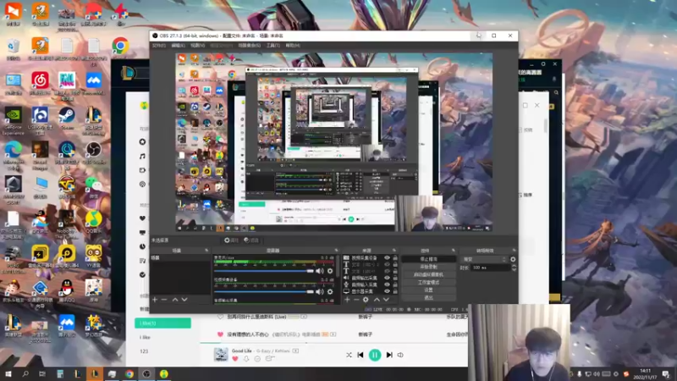
Task: Open settings gear of second mixer channel
Action: (330, 291)
